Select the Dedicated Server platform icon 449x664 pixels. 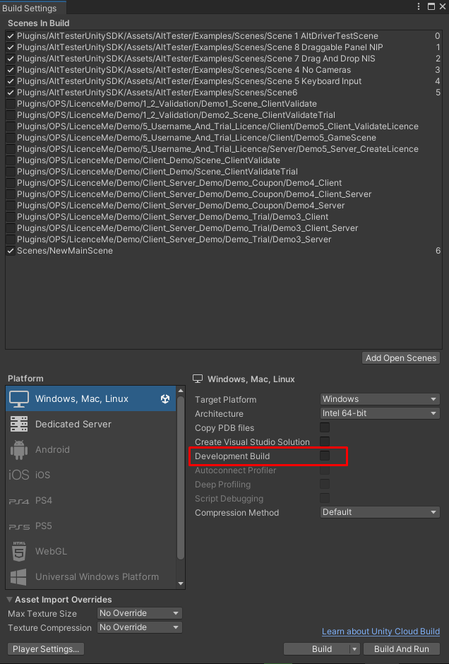[20, 423]
